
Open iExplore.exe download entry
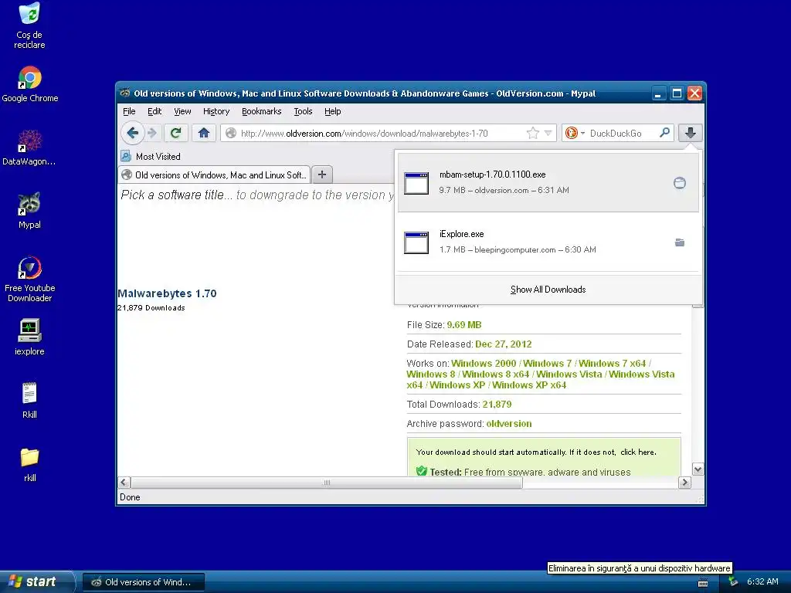coord(548,242)
